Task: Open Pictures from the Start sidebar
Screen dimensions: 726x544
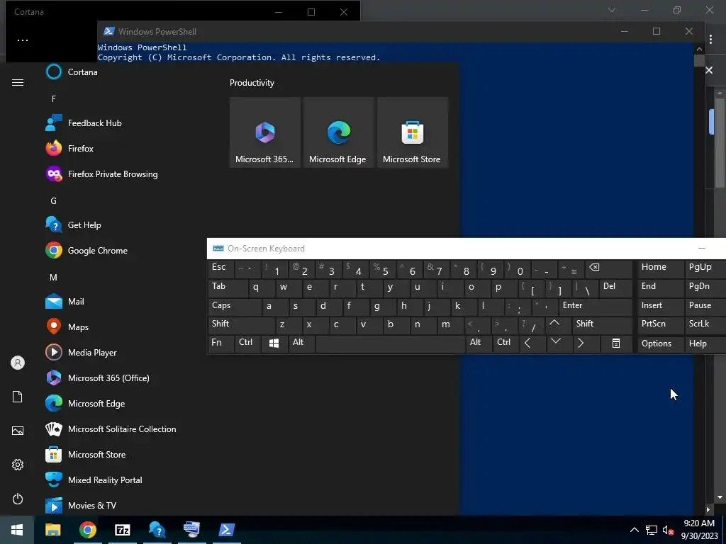Action: [18, 431]
